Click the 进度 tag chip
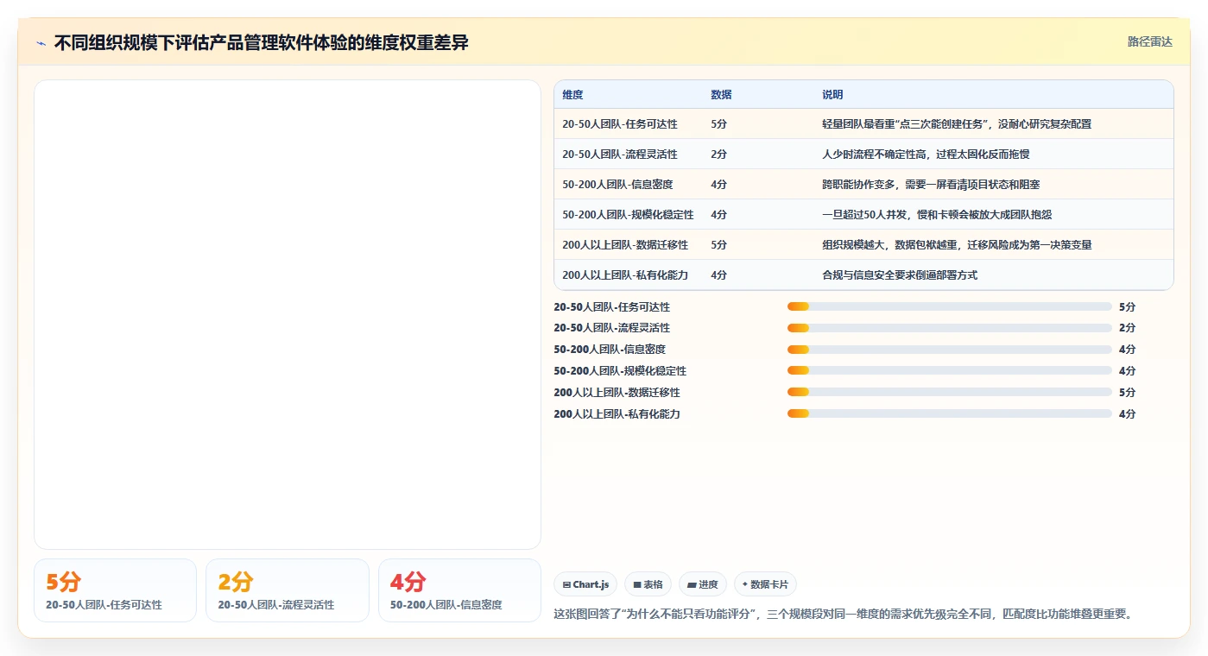Viewport: 1208px width, 656px height. pyautogui.click(x=703, y=584)
